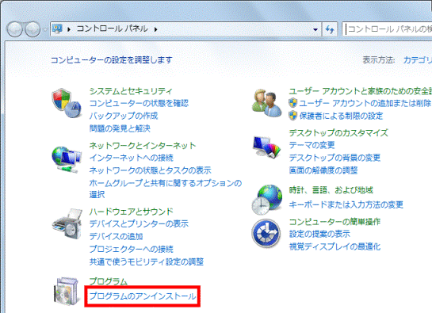Open the Ease of Access blue circle icon

pos(266,234)
